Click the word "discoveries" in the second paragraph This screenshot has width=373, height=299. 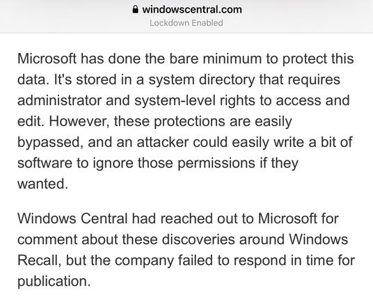(198, 239)
